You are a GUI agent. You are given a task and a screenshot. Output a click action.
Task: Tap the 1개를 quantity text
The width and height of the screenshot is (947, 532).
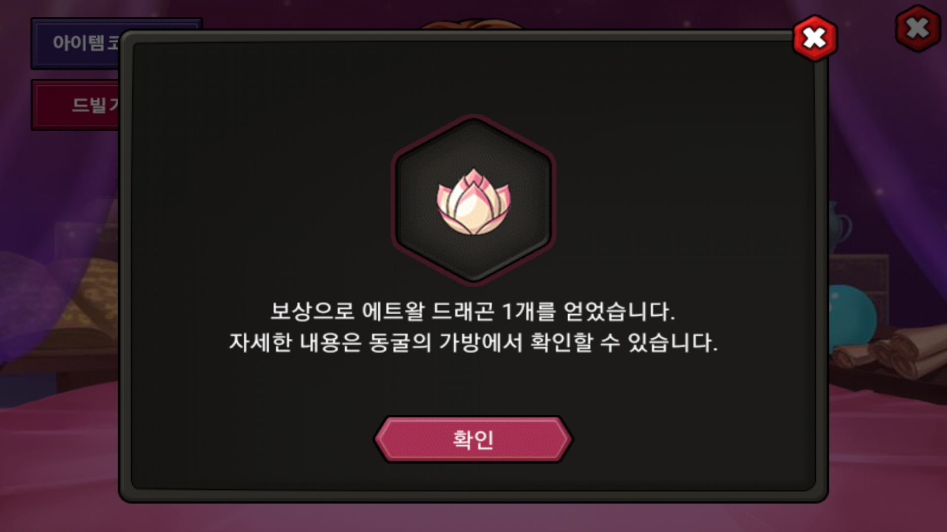pos(528,311)
